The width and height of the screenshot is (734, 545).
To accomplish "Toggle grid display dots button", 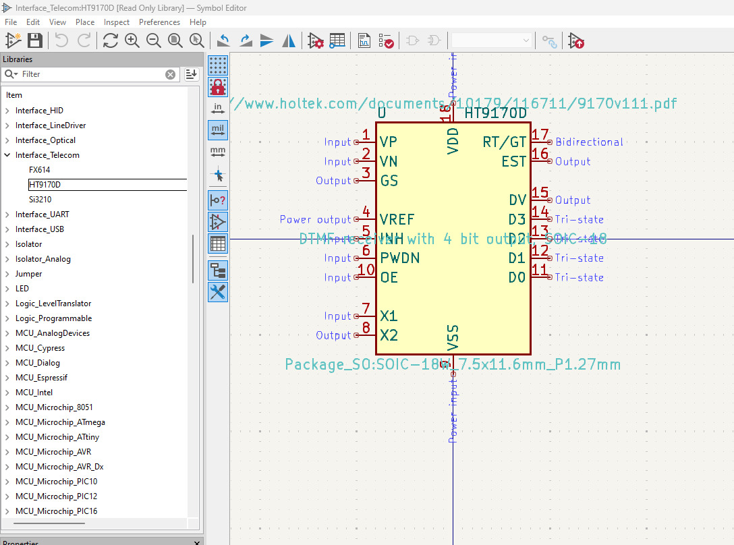I will point(218,65).
